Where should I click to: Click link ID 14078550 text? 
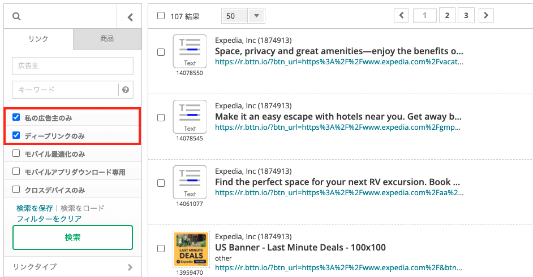click(190, 73)
